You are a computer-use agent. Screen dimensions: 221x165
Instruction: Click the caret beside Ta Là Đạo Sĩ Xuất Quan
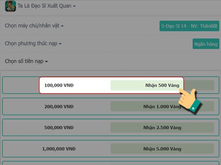point(74,6)
